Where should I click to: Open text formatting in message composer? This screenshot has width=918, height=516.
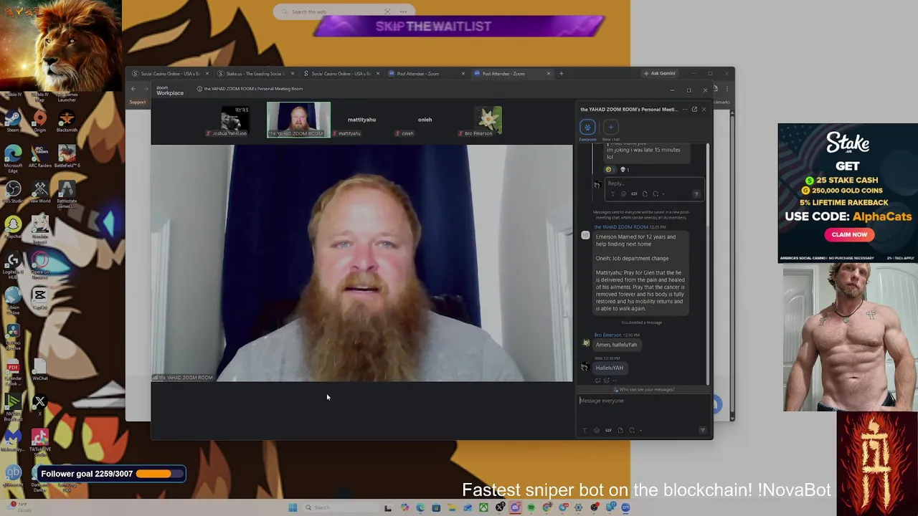[585, 430]
